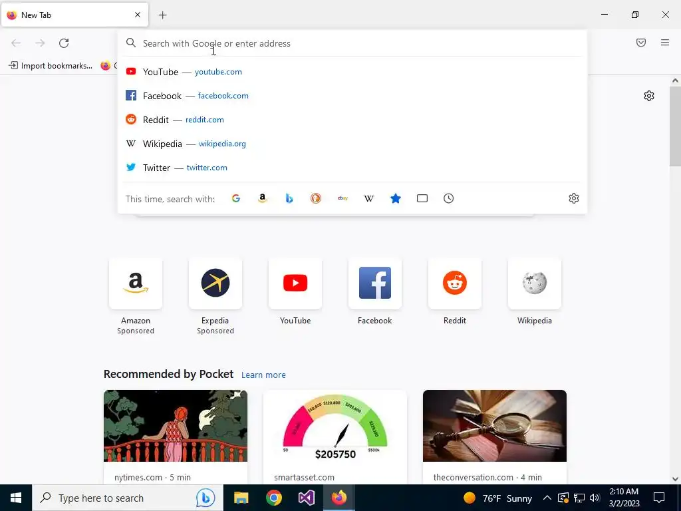Select Facebook facebook.com suggestion
Viewport: 681px width, 511px height.
[352, 96]
